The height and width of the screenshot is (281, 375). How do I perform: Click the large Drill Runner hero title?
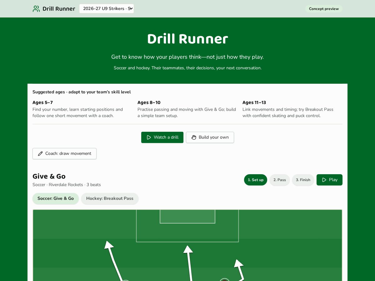[x=187, y=39]
